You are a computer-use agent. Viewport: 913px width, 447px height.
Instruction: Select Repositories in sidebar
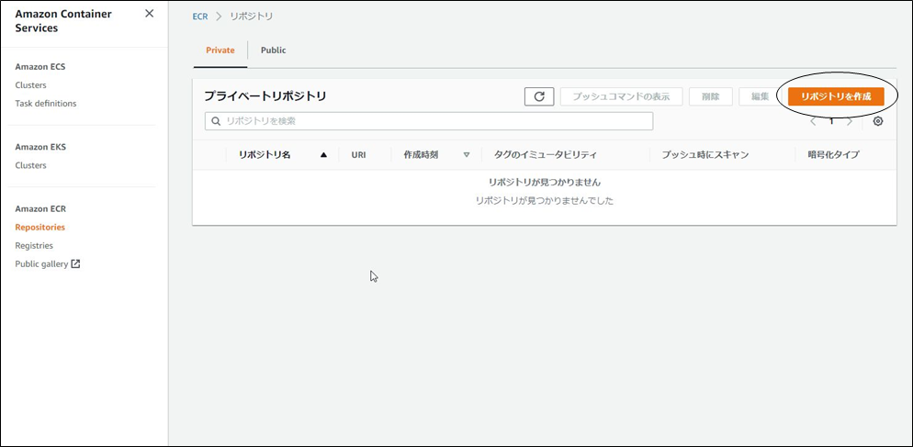pyautogui.click(x=40, y=227)
